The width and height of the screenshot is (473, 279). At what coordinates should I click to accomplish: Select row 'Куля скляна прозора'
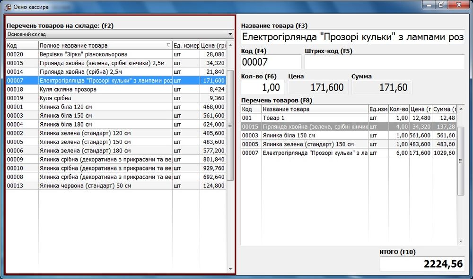tap(116, 89)
